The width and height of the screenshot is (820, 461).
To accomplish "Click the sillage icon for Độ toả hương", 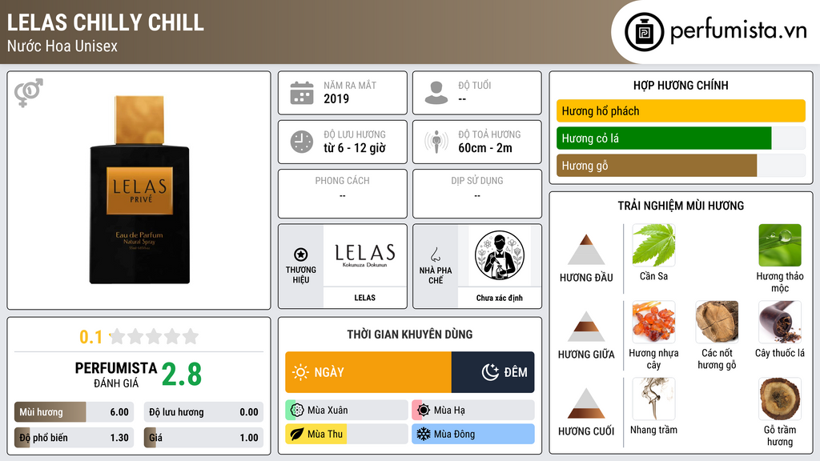I will 436,142.
